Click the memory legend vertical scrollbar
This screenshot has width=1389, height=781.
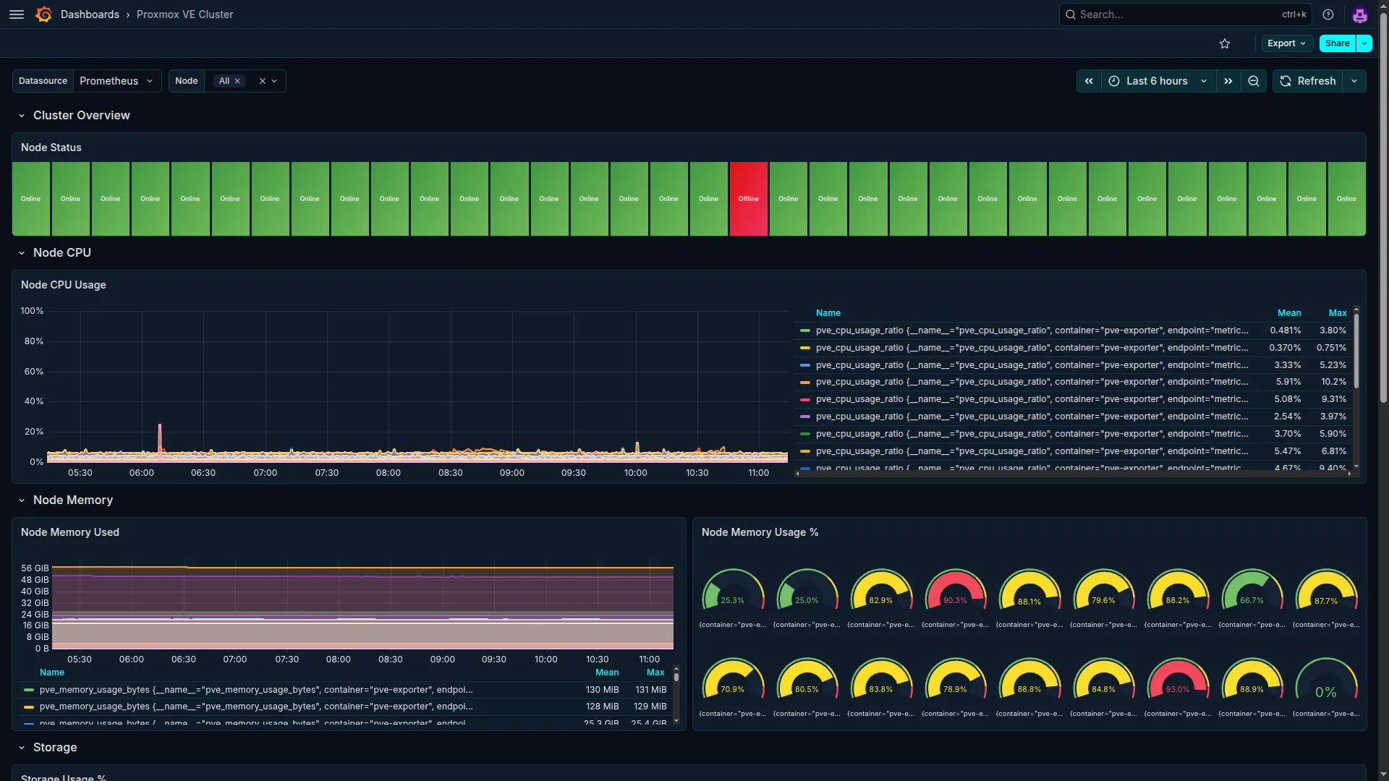pos(676,678)
